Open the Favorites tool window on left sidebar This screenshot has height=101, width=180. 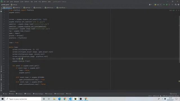(x=1, y=77)
